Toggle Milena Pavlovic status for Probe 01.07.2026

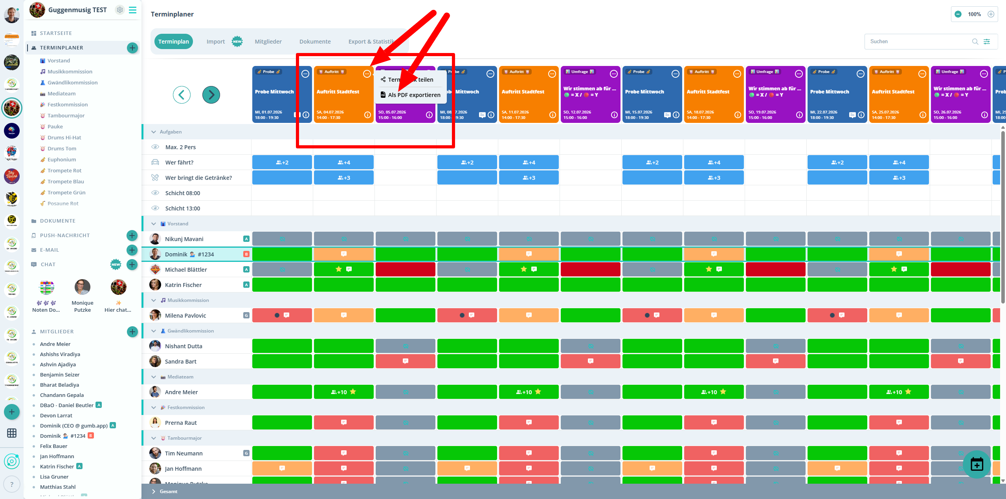tap(282, 315)
